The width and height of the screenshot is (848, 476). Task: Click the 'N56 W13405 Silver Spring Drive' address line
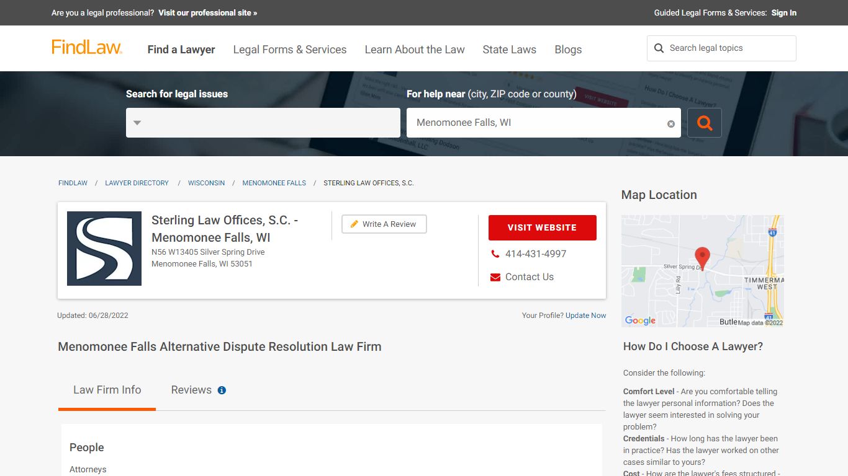pos(208,252)
